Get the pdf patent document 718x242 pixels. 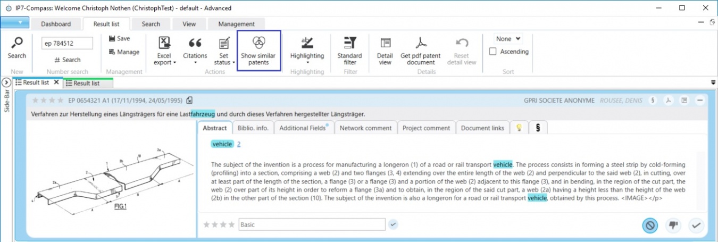pos(420,51)
